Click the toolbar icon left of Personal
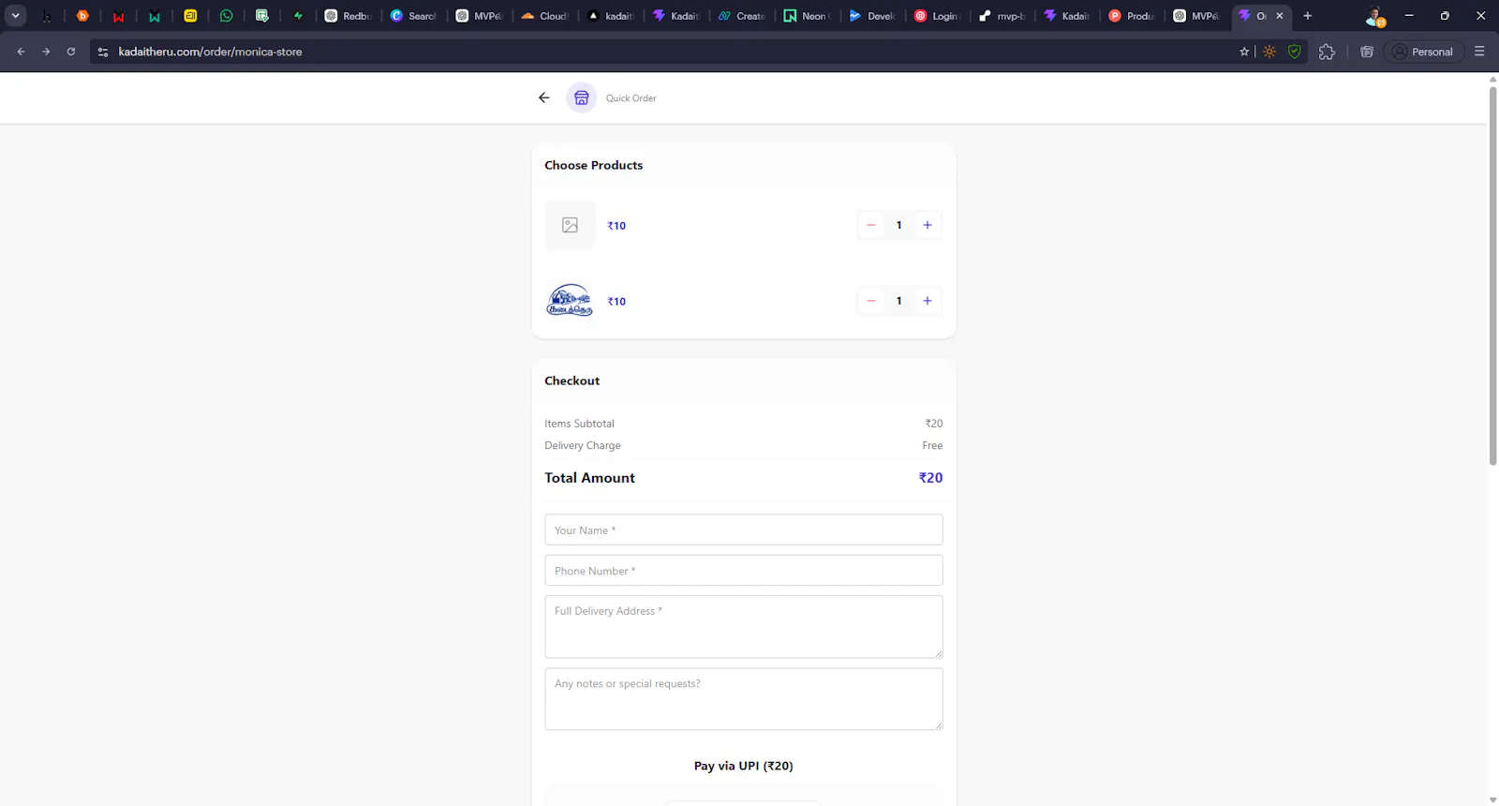 pos(1367,52)
